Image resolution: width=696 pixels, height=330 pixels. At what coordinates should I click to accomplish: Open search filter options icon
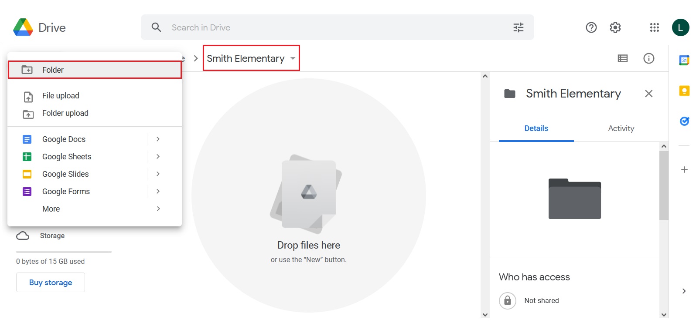pos(519,27)
